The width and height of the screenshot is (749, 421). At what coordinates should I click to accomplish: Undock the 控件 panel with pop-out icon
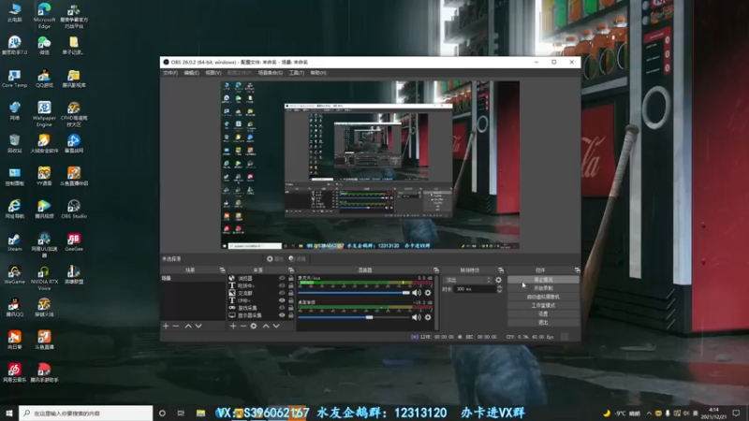tap(577, 270)
